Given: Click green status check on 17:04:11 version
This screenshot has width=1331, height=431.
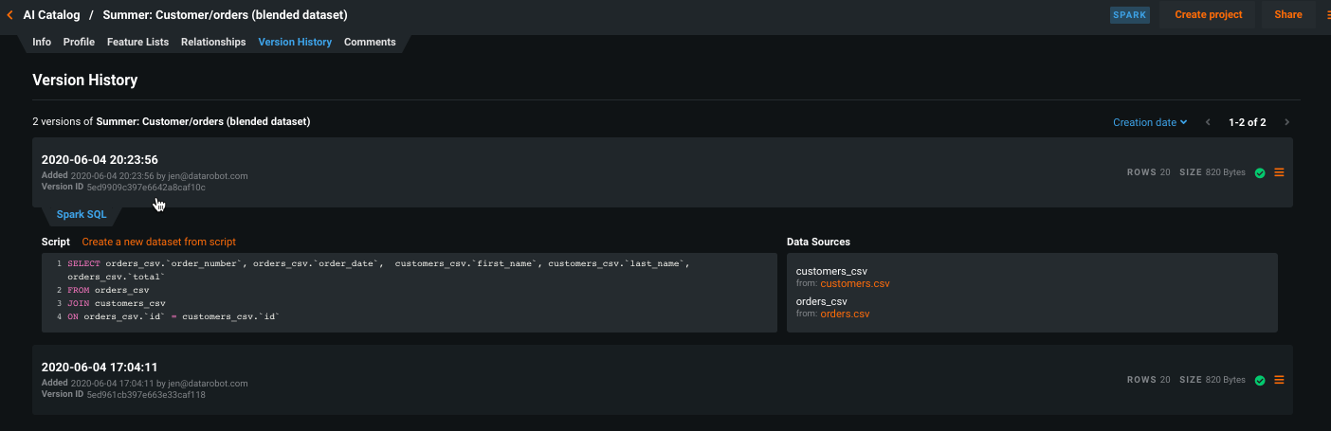Looking at the screenshot, I should [x=1260, y=381].
